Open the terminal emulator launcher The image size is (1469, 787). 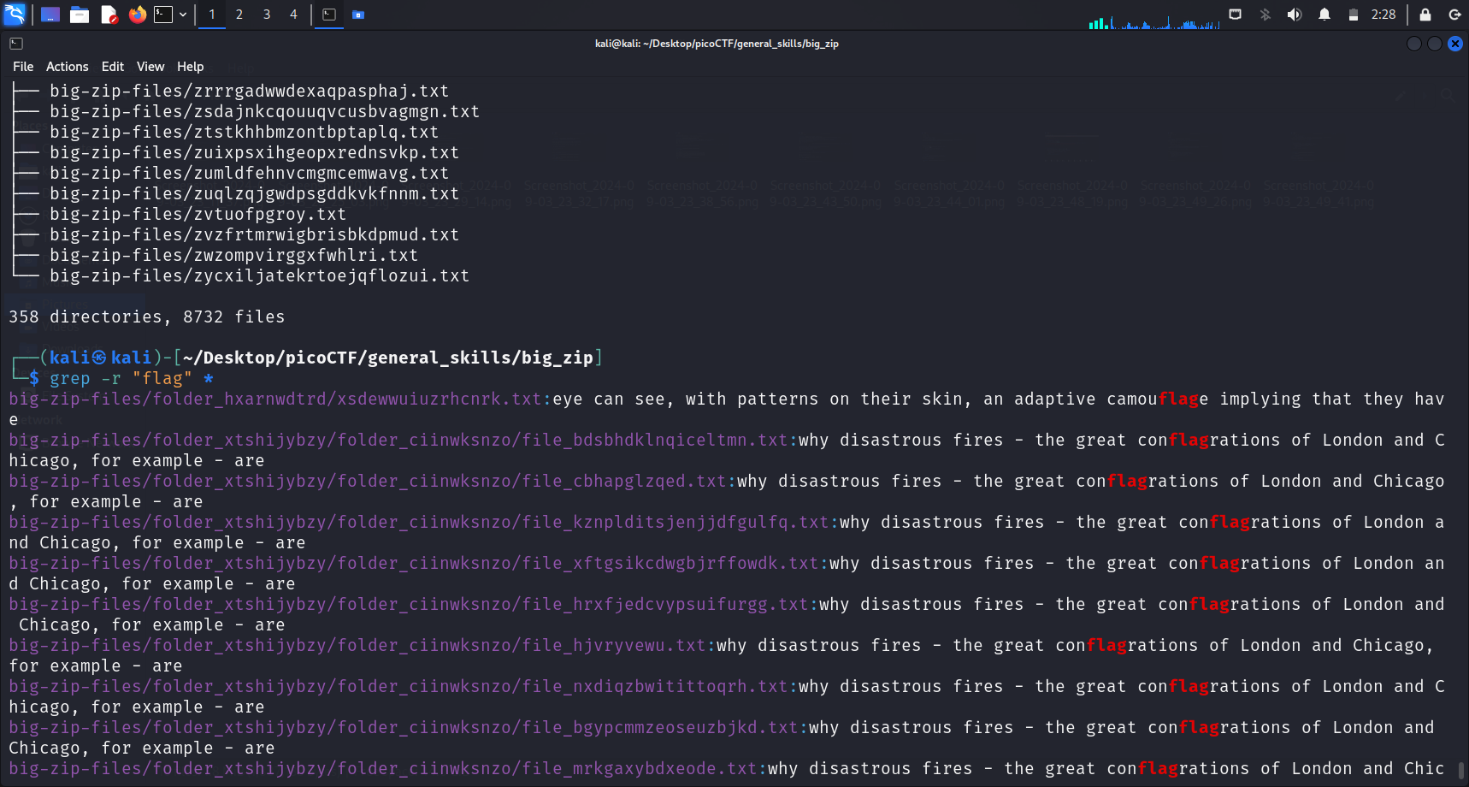(163, 15)
